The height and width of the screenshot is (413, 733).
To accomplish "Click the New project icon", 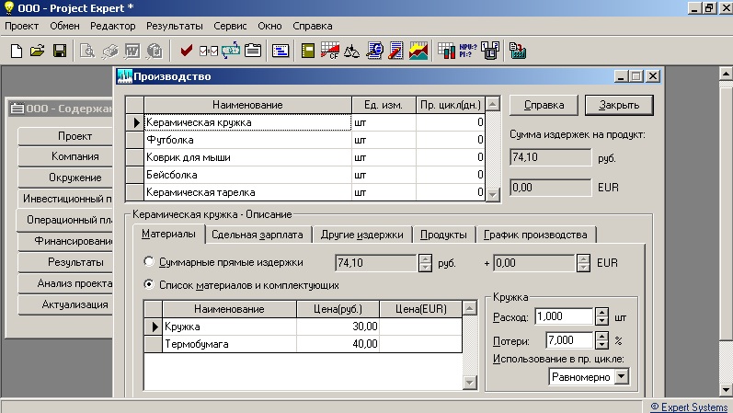I will coord(16,51).
